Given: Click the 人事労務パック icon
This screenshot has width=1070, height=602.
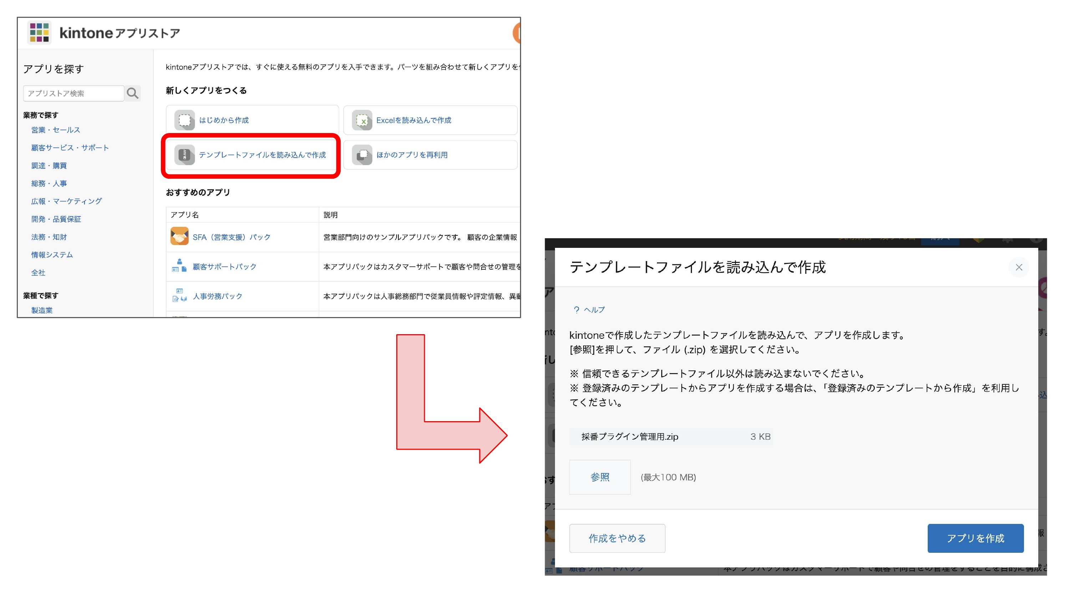Looking at the screenshot, I should click(179, 295).
